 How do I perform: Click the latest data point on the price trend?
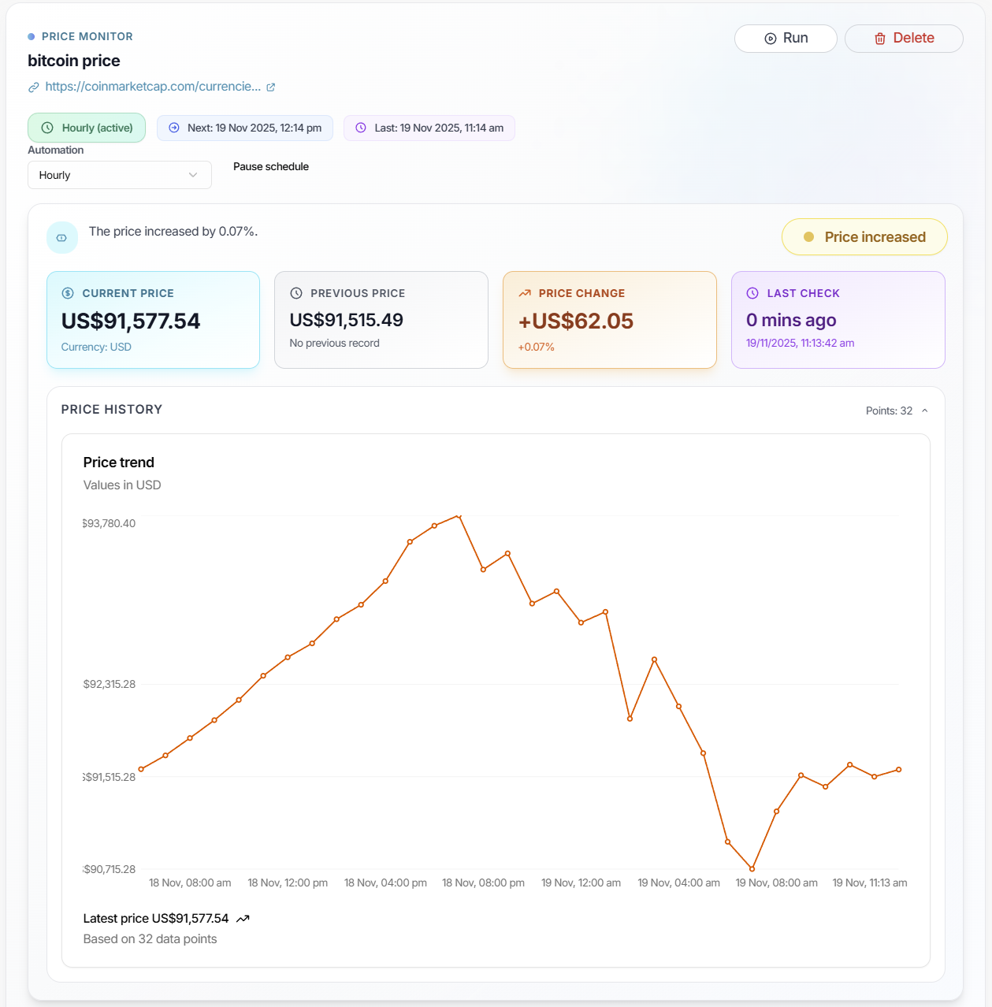click(899, 770)
